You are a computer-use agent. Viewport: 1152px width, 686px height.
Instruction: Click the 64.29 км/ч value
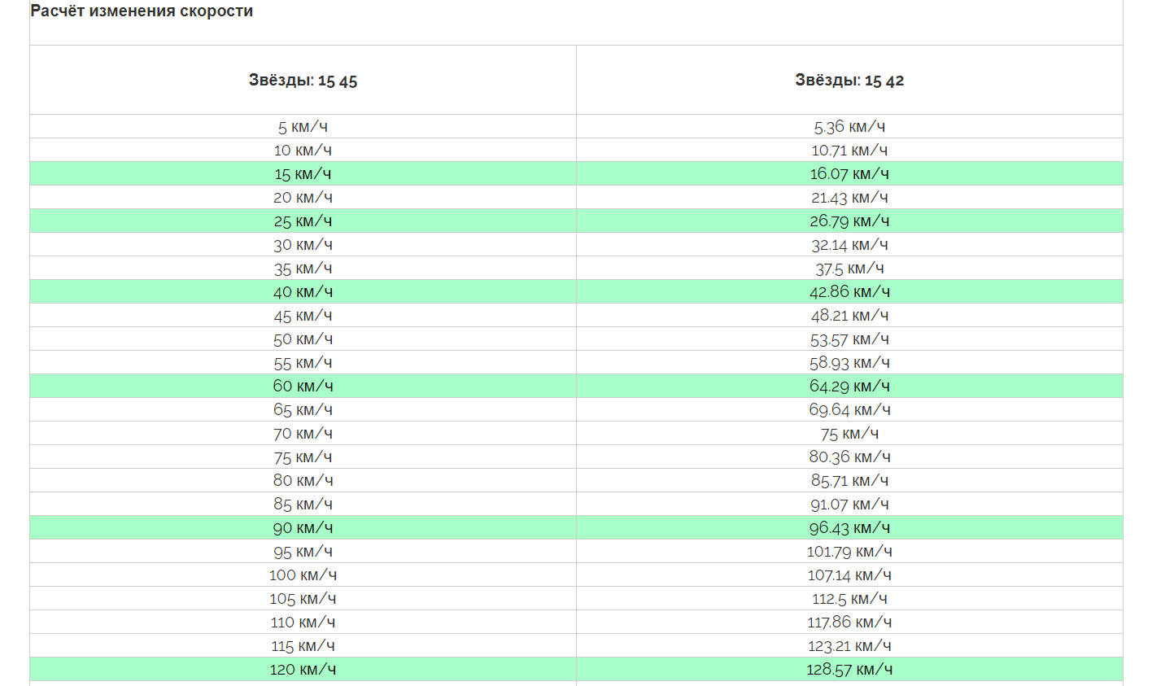pyautogui.click(x=849, y=387)
